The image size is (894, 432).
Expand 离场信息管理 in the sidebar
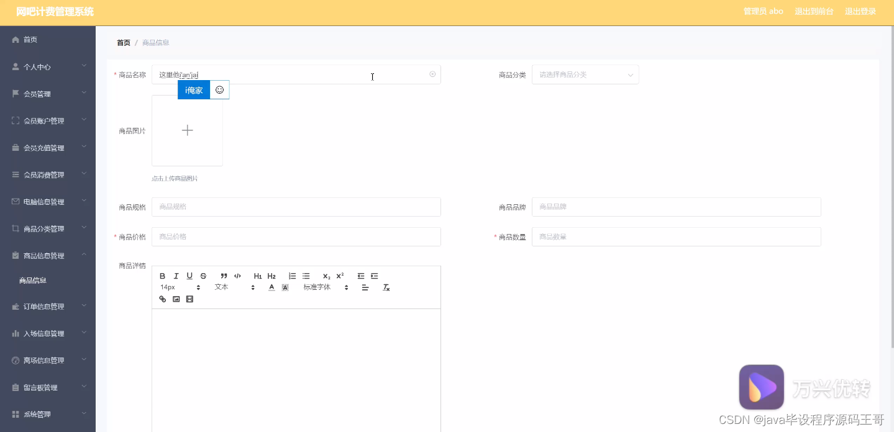(x=48, y=360)
